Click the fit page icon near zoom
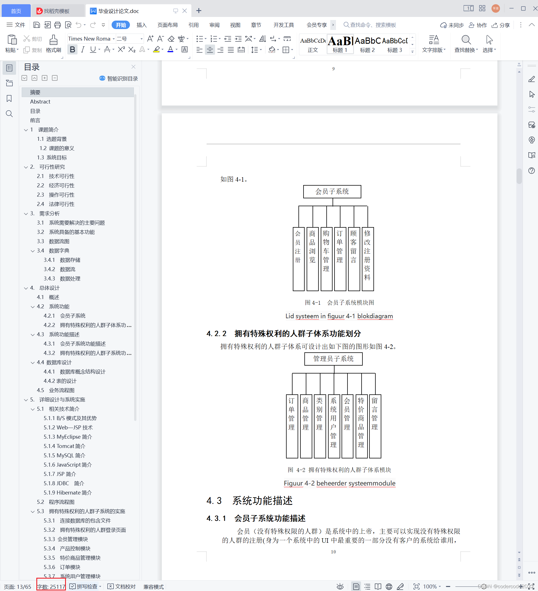The image size is (538, 591). tap(416, 586)
